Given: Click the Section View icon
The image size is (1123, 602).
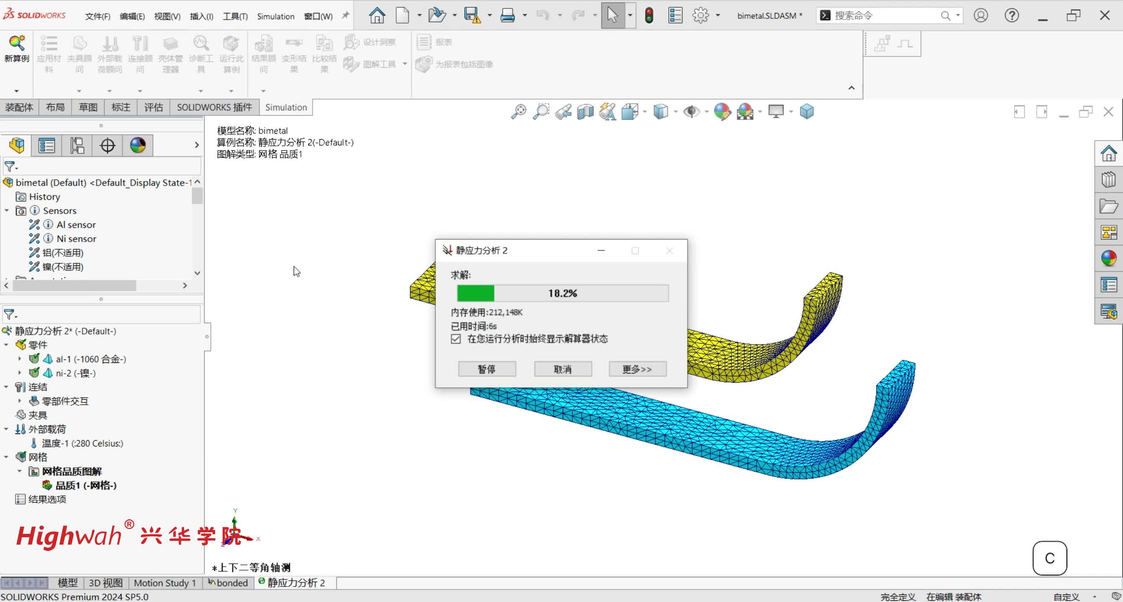Looking at the screenshot, I should (585, 112).
